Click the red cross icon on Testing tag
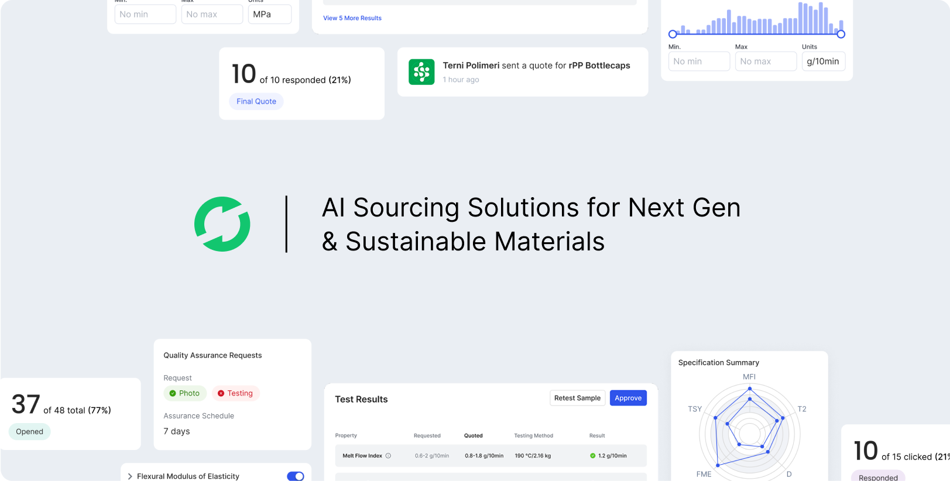This screenshot has height=481, width=950. point(221,393)
